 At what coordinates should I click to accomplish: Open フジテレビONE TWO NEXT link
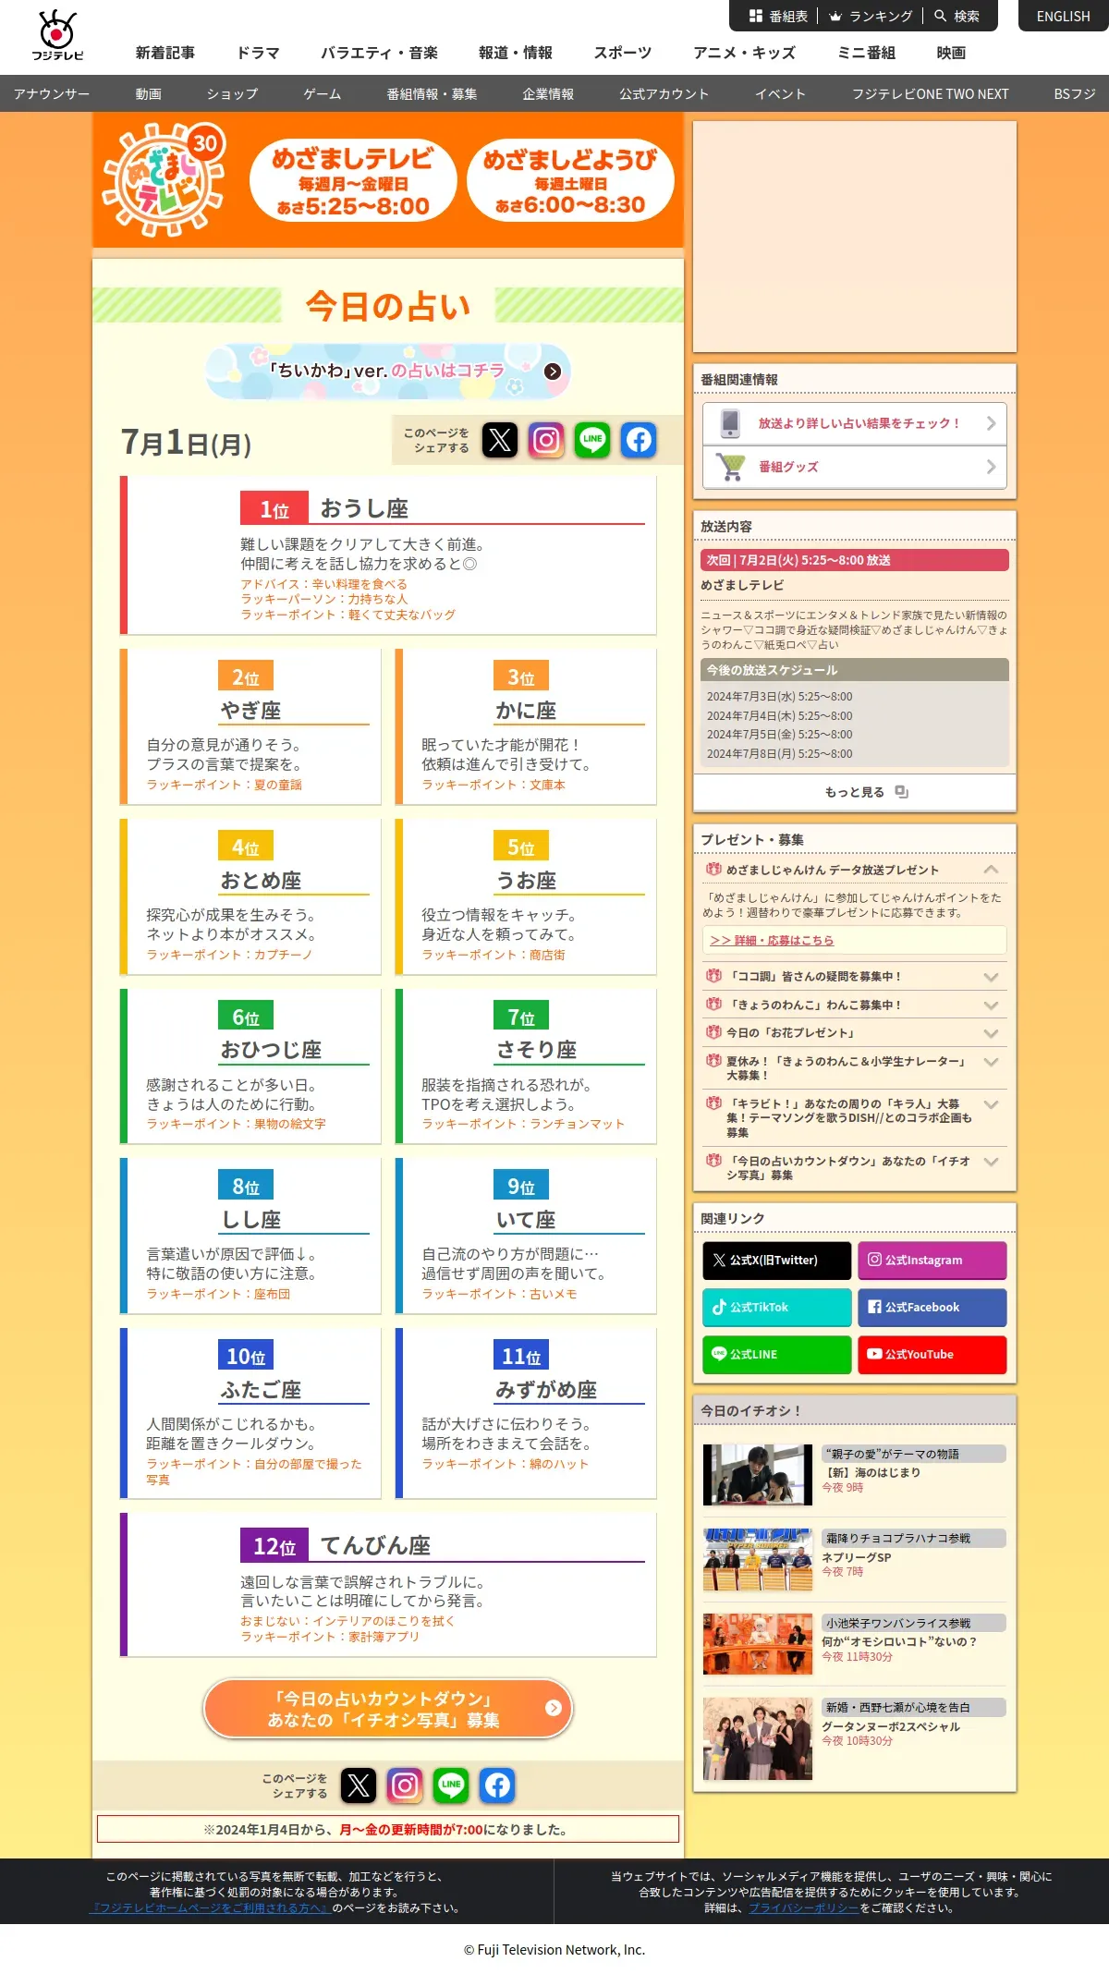pos(930,94)
